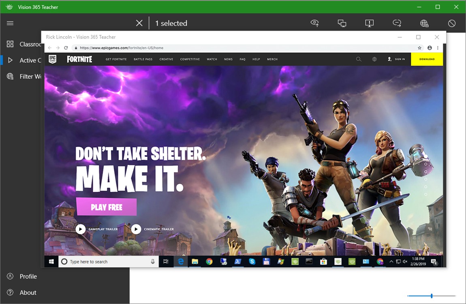Click the pink Play Free button
The width and height of the screenshot is (466, 304).
pyautogui.click(x=107, y=207)
